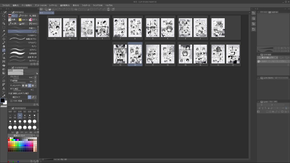The width and height of the screenshot is (290, 163).
Task: Select the rectangle Selection area tool
Action: click(4, 27)
